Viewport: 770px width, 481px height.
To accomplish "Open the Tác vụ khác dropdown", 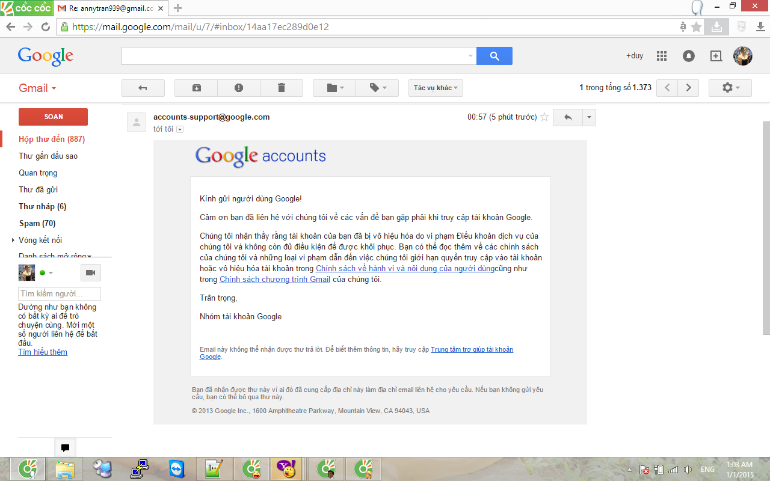I will point(436,88).
